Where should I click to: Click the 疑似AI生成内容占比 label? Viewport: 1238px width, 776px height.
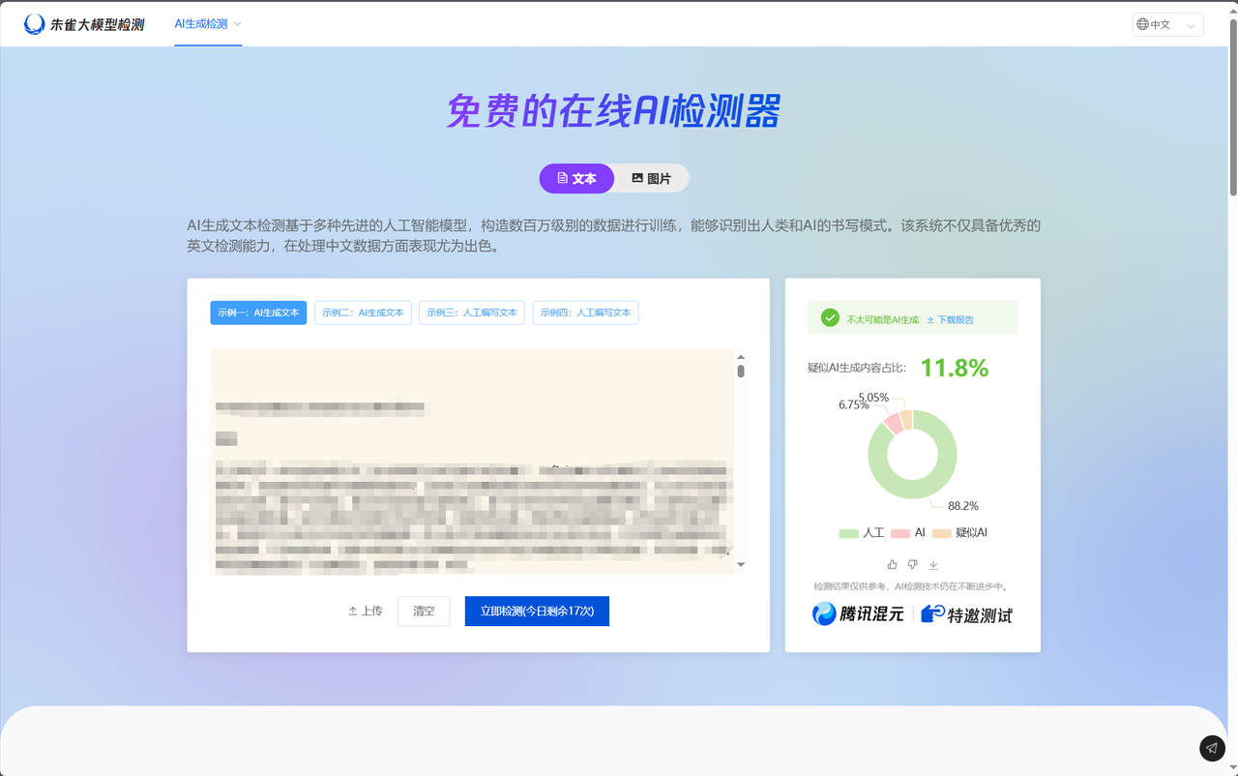click(x=857, y=368)
